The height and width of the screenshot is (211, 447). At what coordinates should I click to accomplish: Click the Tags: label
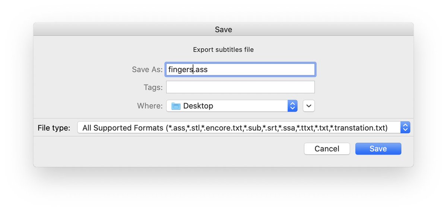153,87
